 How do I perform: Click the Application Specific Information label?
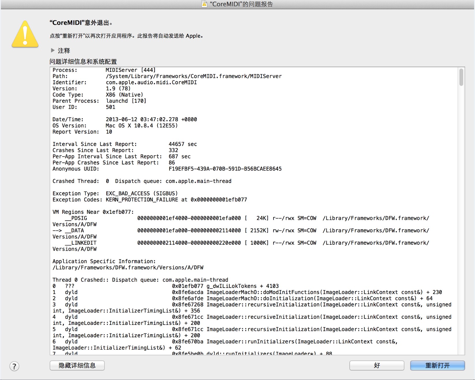pos(104,261)
